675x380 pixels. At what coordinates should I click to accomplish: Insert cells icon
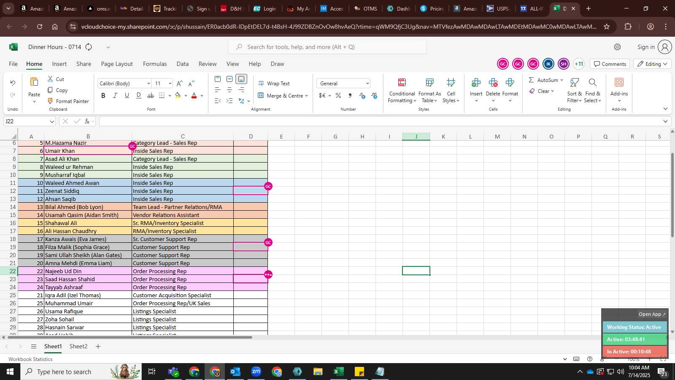476,82
